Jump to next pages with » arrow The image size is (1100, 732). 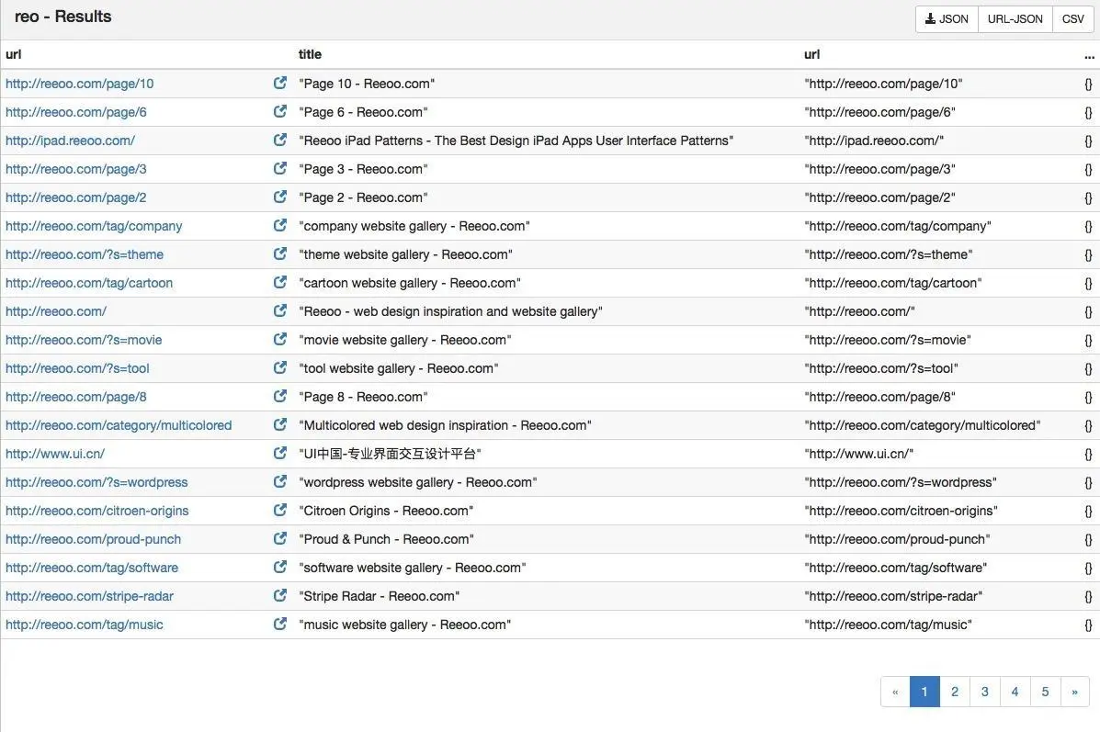coord(1075,692)
